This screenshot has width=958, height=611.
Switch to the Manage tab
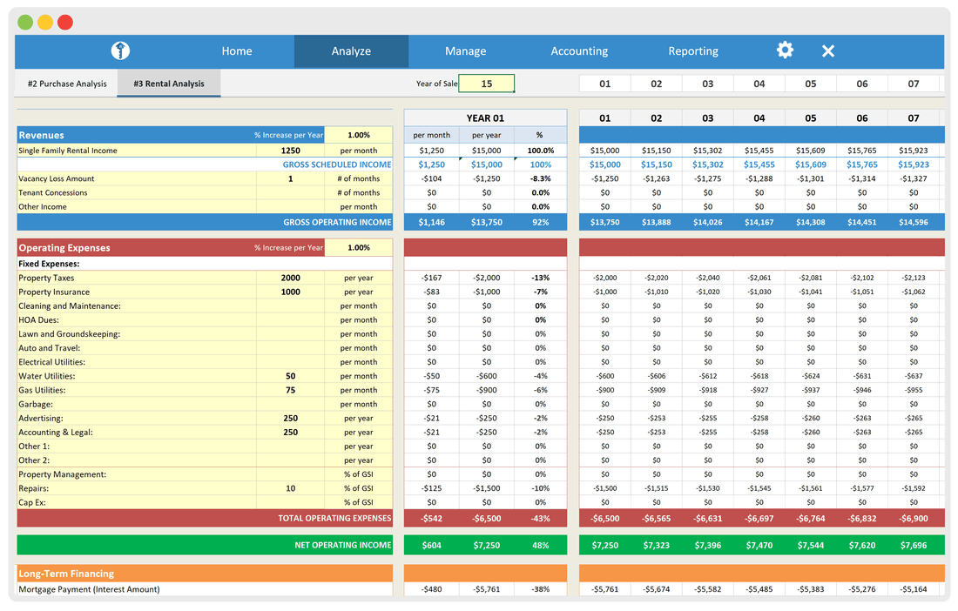tap(465, 50)
